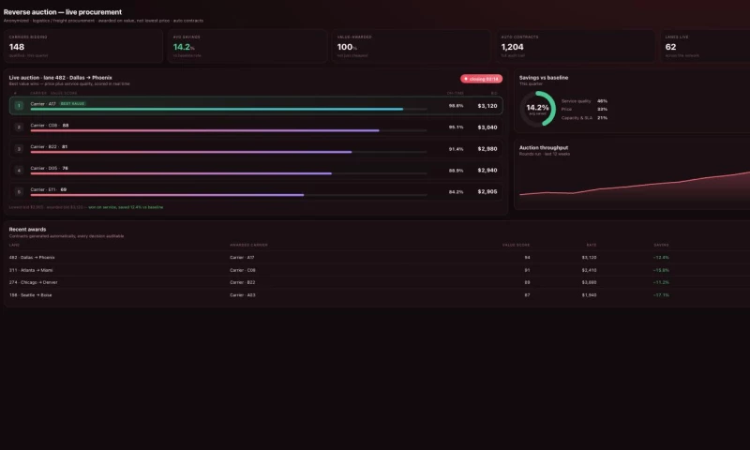The image size is (750, 450).
Task: Click the $2,980 bid amount
Action: [x=487, y=149]
